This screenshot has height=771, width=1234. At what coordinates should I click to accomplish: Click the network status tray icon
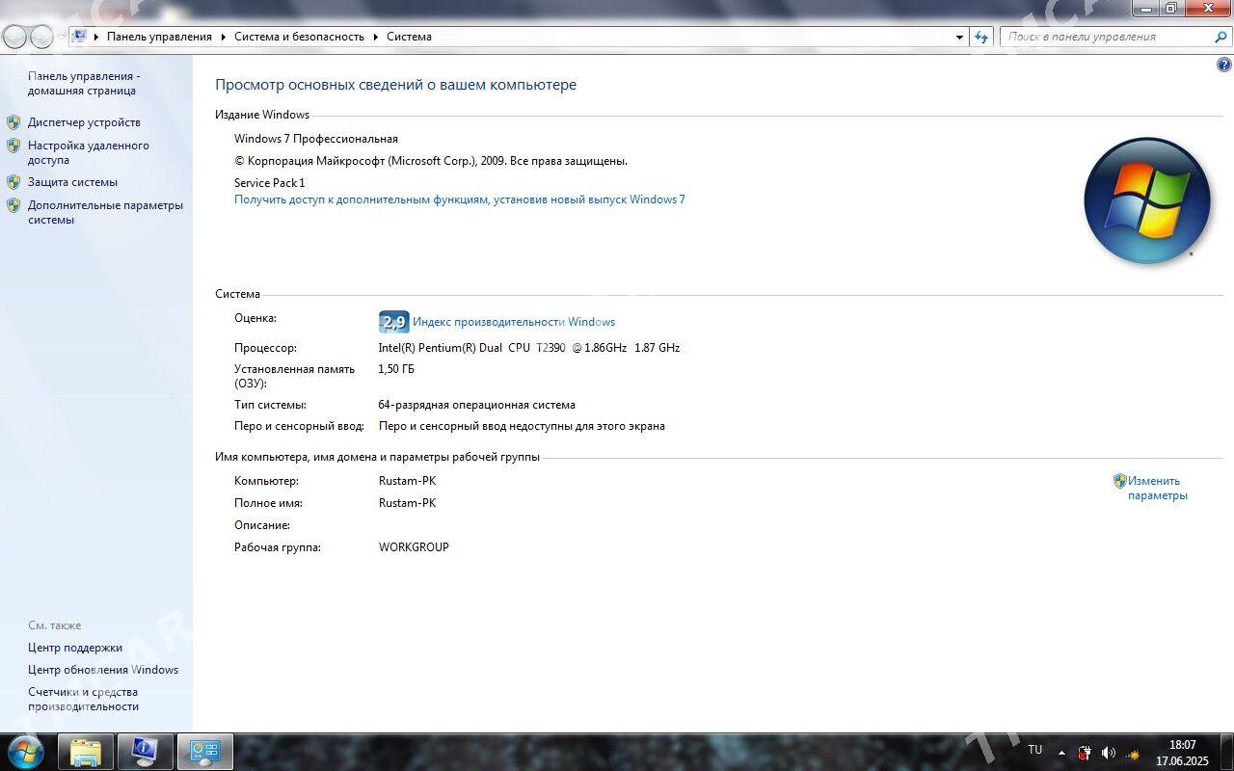pos(1133,753)
